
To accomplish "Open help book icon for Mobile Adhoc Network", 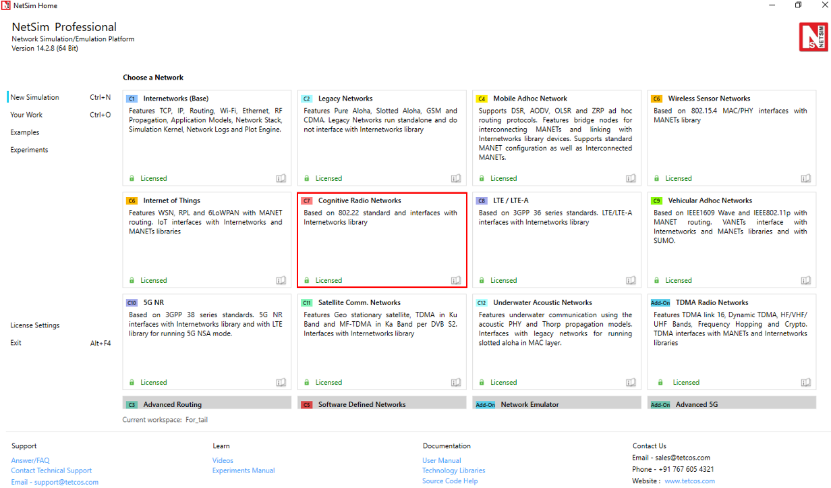I will click(631, 179).
